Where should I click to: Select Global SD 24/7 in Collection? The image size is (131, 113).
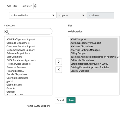click(x=14, y=85)
